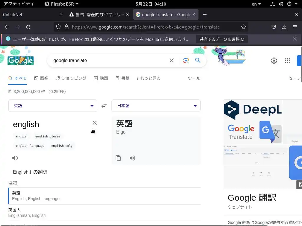Viewport: 302px width, 226px height.
Task: Select the 書籍 books tab
Action: pyautogui.click(x=122, y=78)
